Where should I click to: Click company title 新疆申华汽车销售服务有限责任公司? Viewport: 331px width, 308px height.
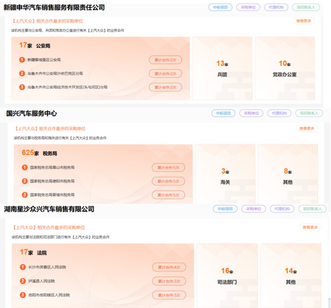(54, 8)
